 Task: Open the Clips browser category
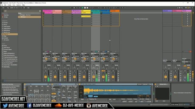click(5, 36)
